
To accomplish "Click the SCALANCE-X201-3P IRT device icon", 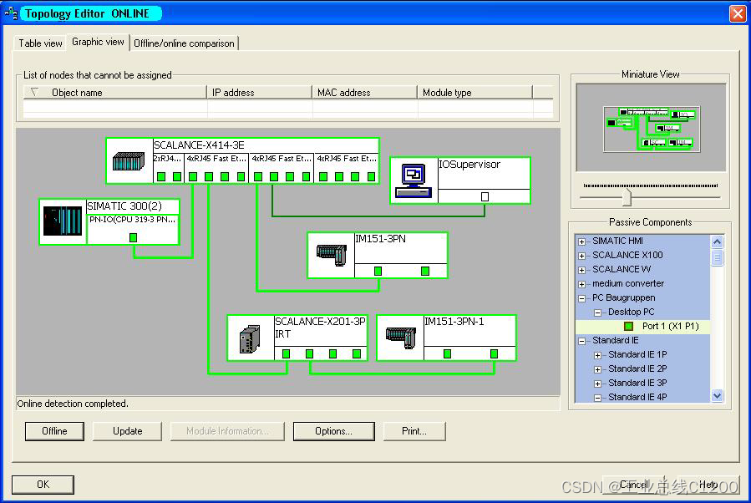I will coord(250,338).
